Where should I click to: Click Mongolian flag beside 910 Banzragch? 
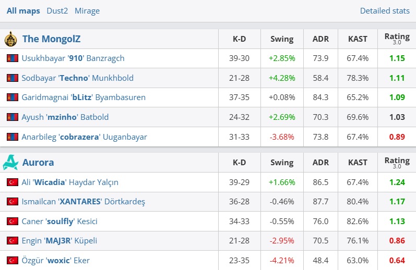point(13,58)
